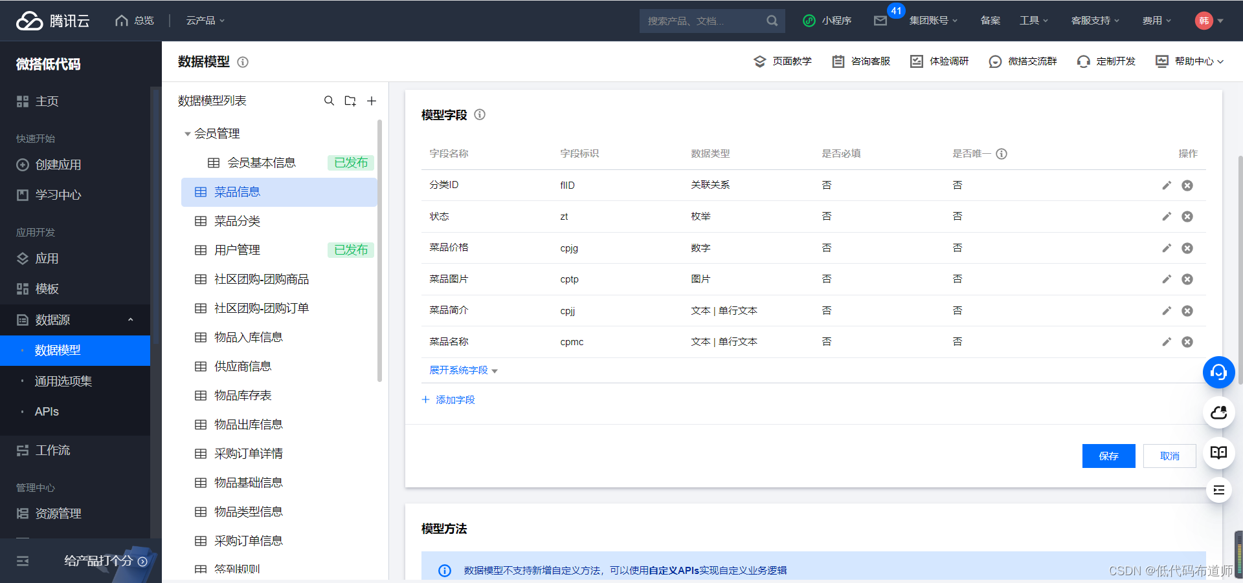Image resolution: width=1243 pixels, height=583 pixels.
Task: Click the search magnifier in top bar
Action: (772, 21)
